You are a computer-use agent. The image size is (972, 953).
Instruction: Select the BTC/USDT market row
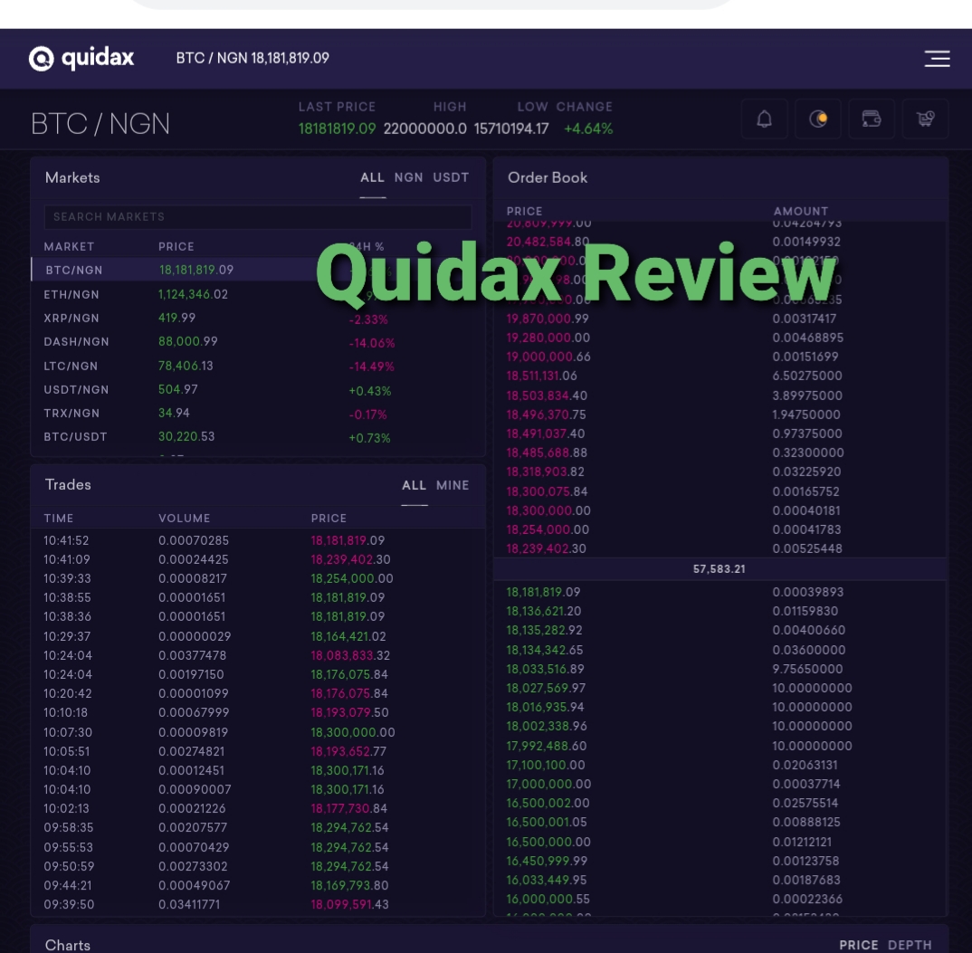point(258,436)
